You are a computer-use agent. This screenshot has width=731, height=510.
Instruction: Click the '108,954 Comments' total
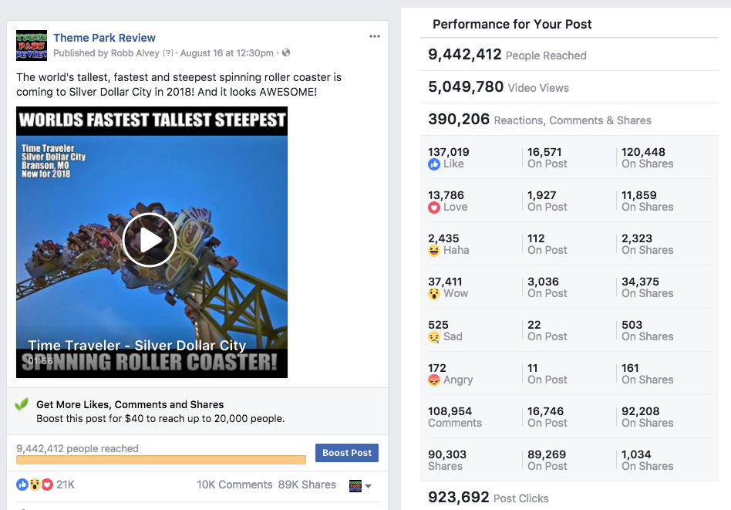tap(455, 417)
